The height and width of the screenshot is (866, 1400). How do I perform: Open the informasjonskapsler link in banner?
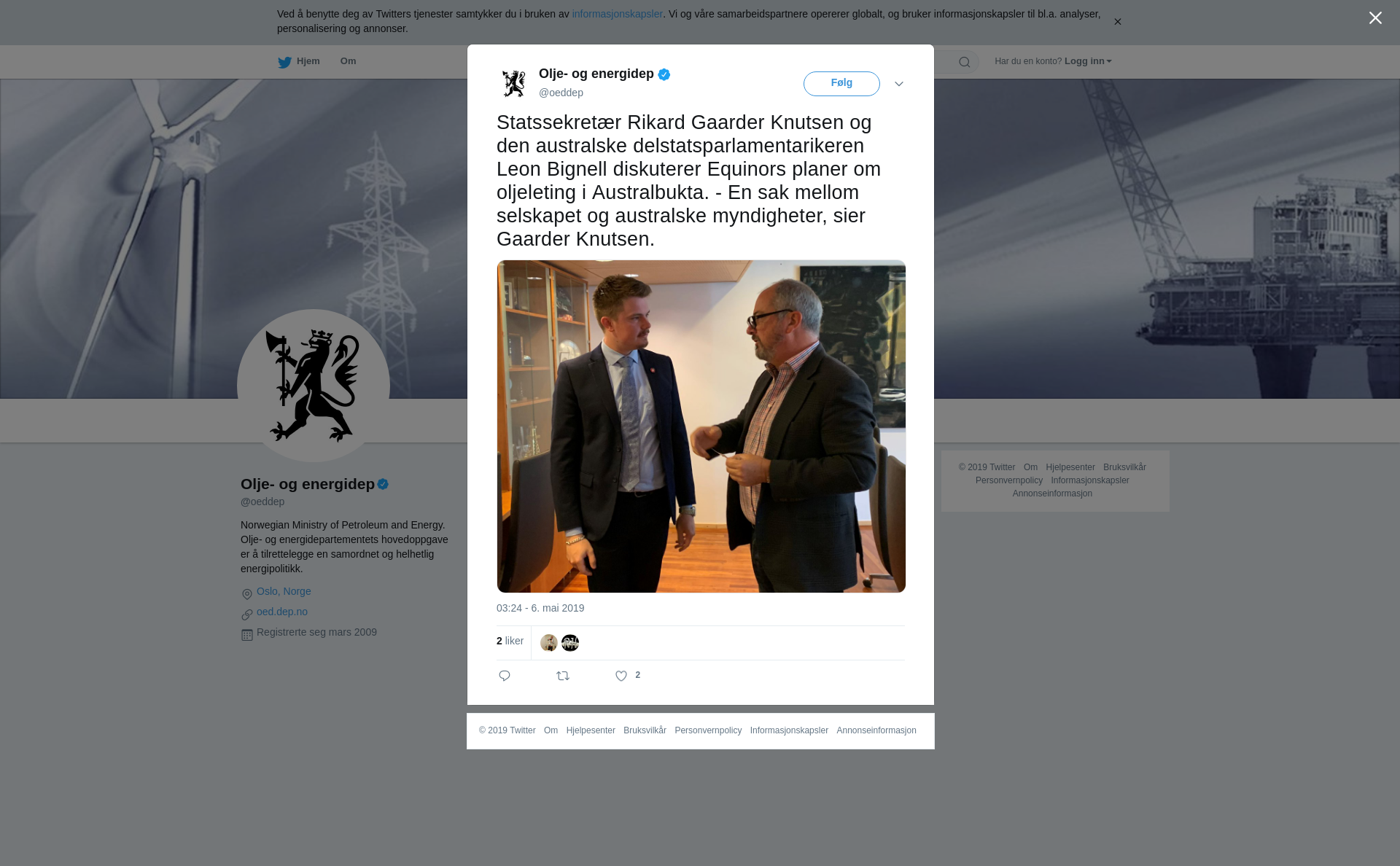point(617,14)
